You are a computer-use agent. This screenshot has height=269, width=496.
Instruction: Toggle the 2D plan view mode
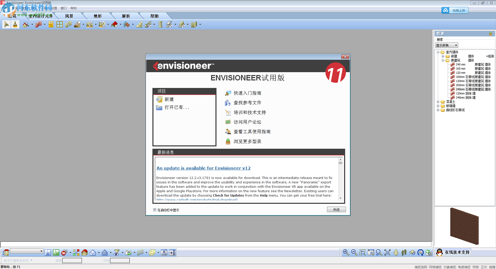coord(48,253)
